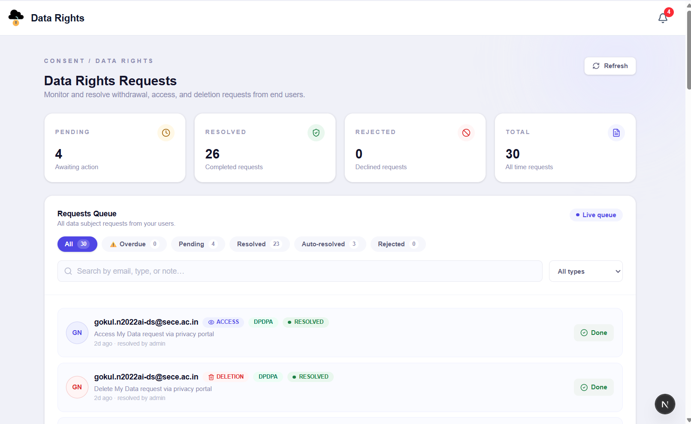
Task: Click the Resolved 26 stat card
Action: [265, 148]
